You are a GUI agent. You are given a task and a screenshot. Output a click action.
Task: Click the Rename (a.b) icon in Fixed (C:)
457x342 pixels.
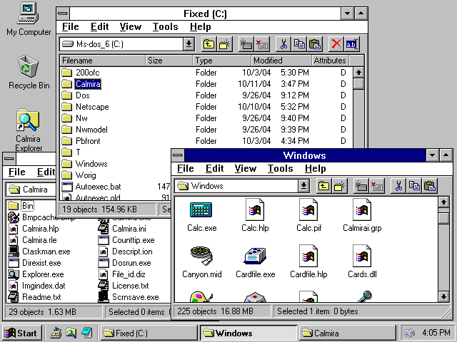(x=352, y=44)
